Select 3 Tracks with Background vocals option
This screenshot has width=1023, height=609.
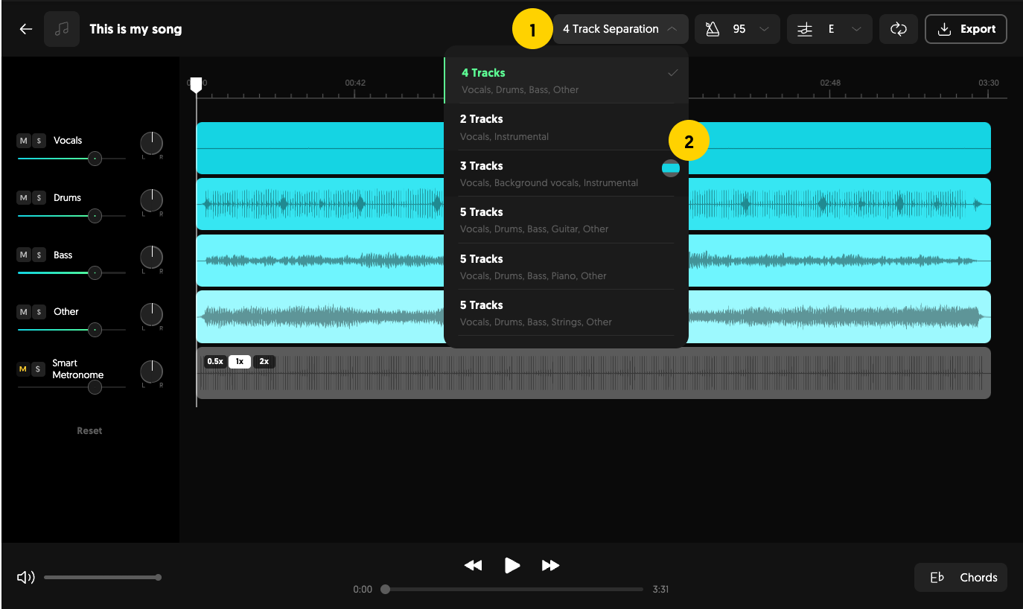tap(566, 173)
